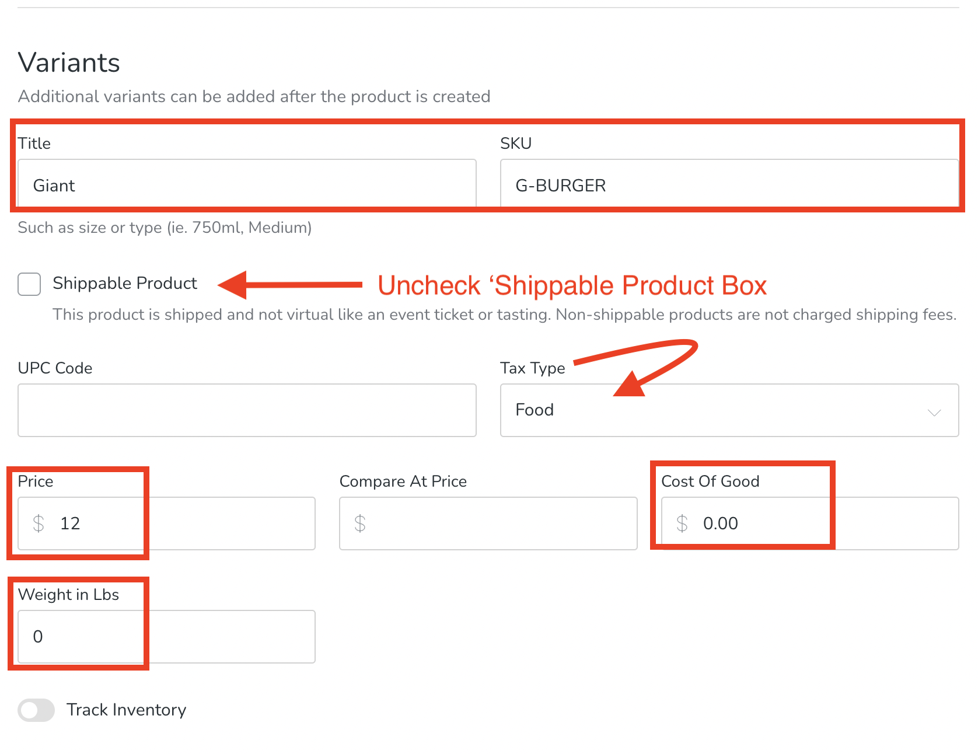Click the dollar symbol in Cost Of Good
Image resolution: width=978 pixels, height=754 pixels.
[682, 523]
